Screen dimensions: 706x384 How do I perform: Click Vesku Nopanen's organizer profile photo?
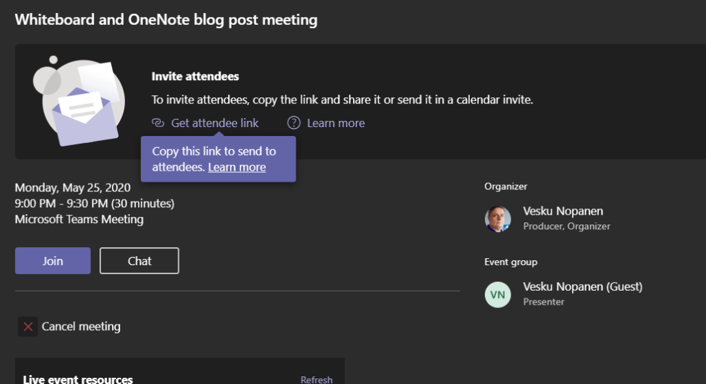click(497, 218)
